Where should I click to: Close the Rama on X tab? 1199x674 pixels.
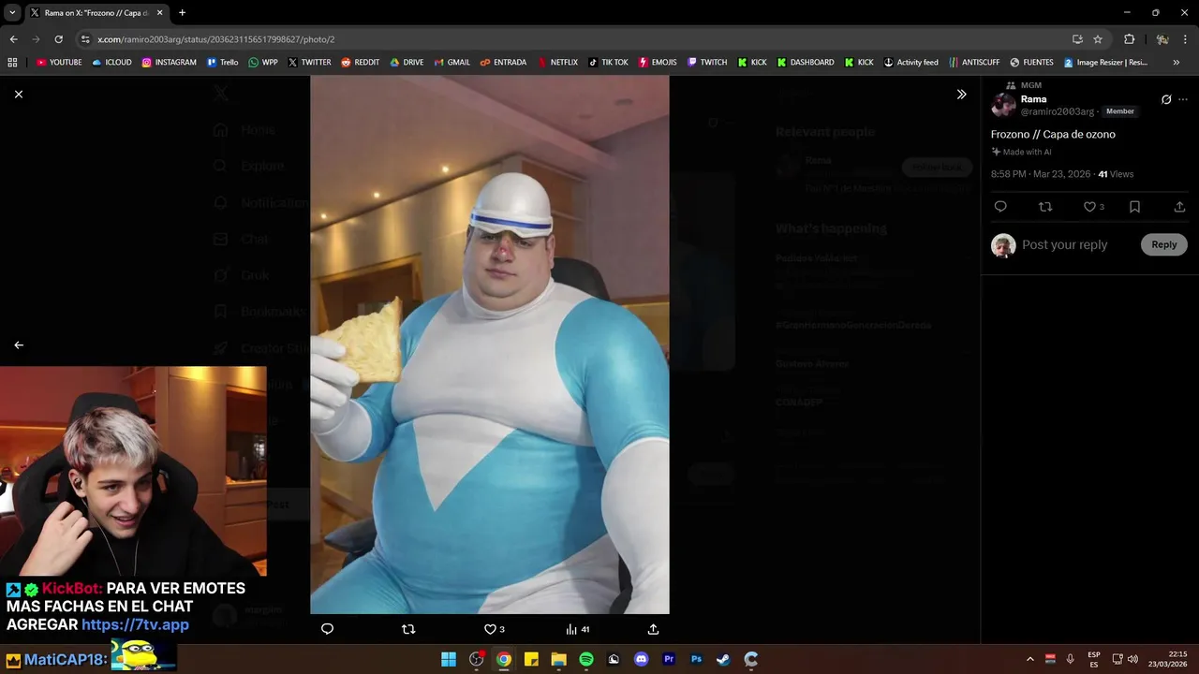(x=159, y=13)
